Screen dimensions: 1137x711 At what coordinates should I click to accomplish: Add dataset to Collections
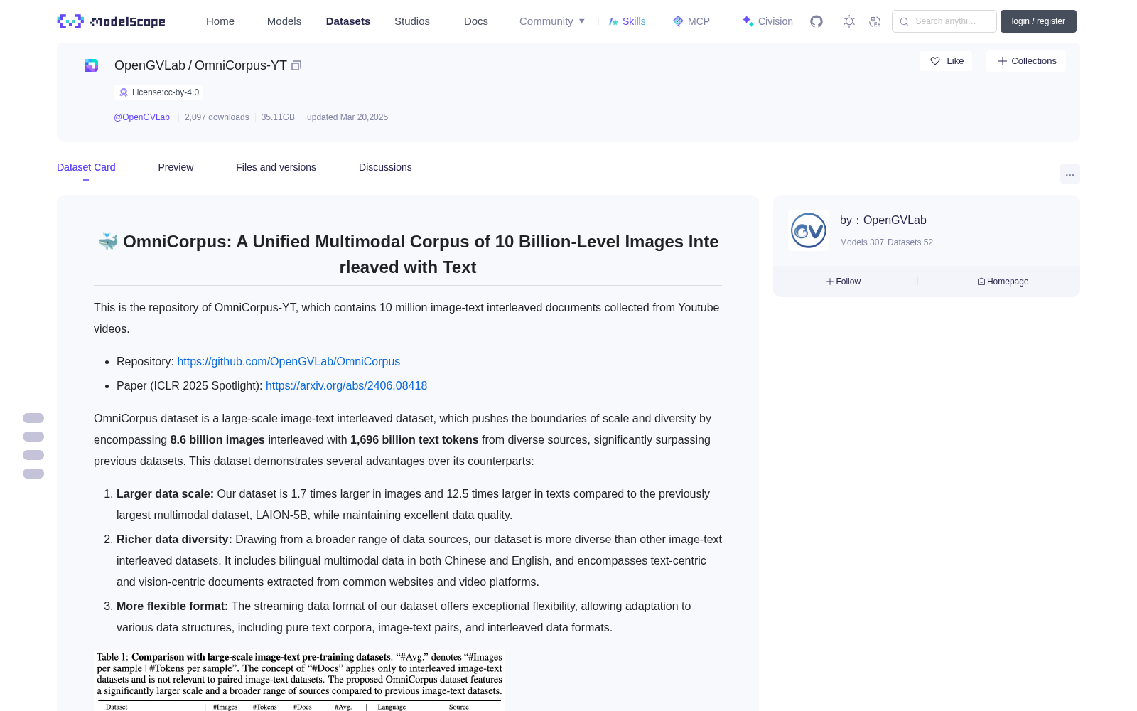(x=1026, y=61)
